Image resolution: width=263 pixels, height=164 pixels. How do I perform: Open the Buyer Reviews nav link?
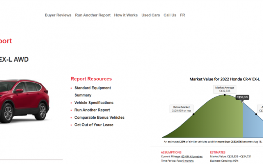(58, 15)
